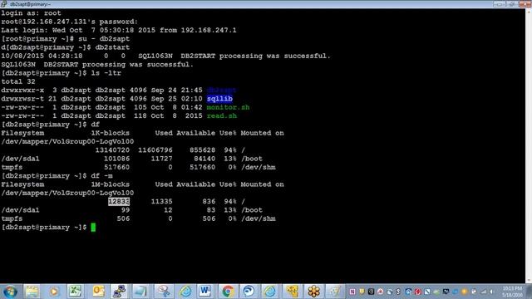Viewport: 532px width, 299px height.
Task: Click the 'df -m' command text
Action: coord(101,175)
